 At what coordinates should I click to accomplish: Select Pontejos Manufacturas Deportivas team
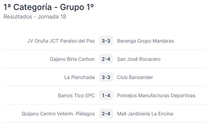[156, 95]
